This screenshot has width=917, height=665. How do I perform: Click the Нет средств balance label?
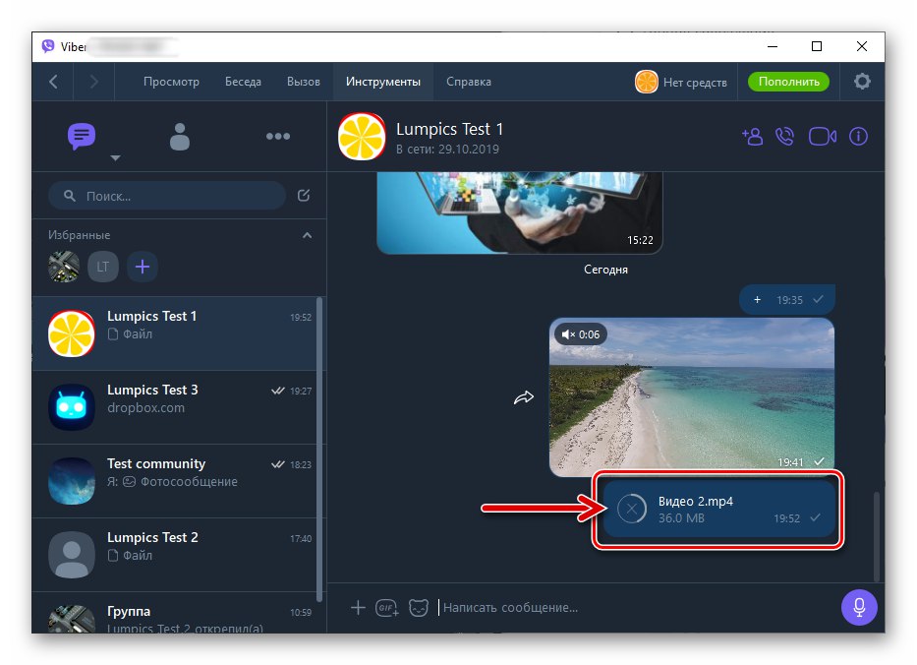pyautogui.click(x=695, y=83)
